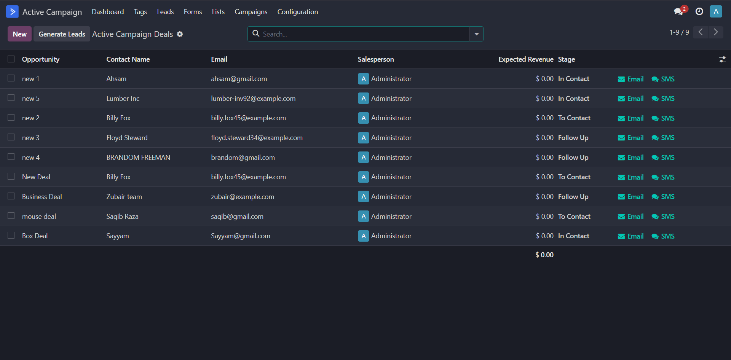Send Email for new 1 row
This screenshot has height=360, width=731.
[x=630, y=79]
